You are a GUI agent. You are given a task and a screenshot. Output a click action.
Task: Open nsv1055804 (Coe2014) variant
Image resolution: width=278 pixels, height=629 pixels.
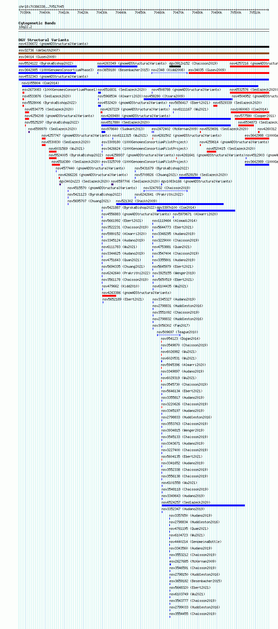[x=40, y=83]
